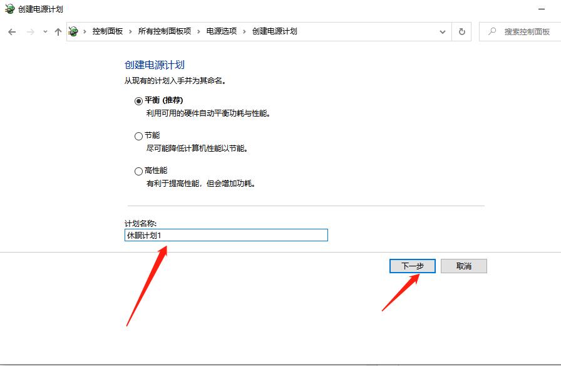Refresh the page with refresh icon

pyautogui.click(x=462, y=32)
